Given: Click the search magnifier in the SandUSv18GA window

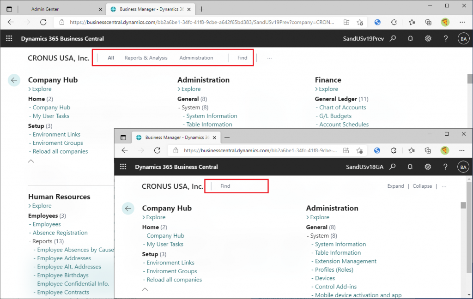Looking at the screenshot, I should click(393, 167).
